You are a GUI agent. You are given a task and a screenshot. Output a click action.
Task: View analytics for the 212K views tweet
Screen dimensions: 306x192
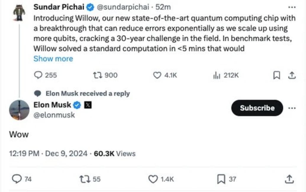pyautogui.click(x=216, y=75)
